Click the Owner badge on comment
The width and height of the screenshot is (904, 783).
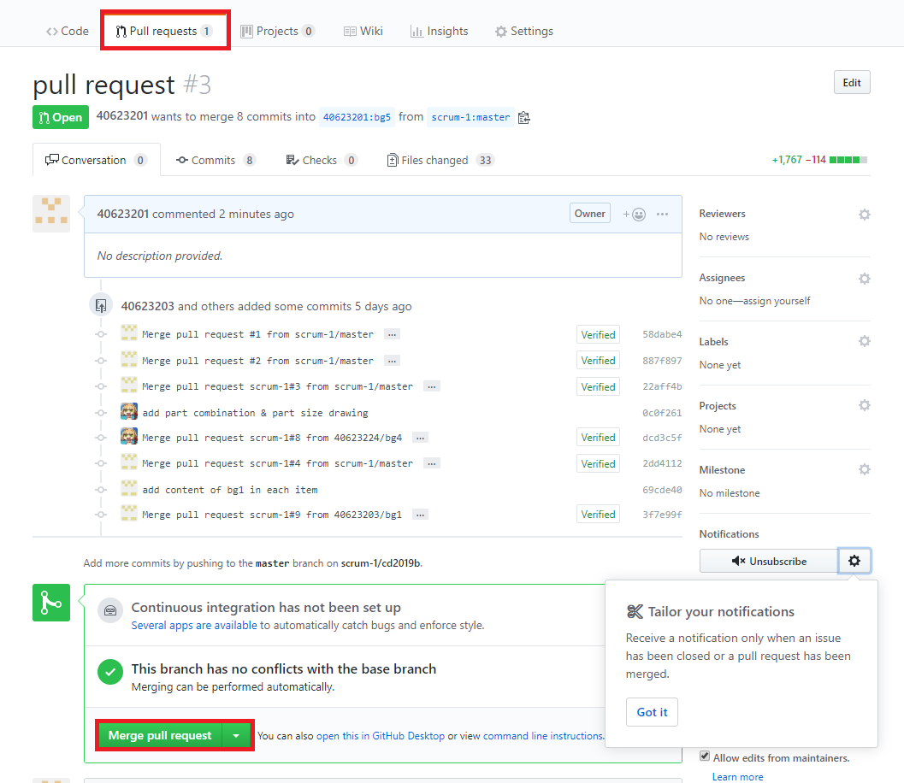click(590, 214)
